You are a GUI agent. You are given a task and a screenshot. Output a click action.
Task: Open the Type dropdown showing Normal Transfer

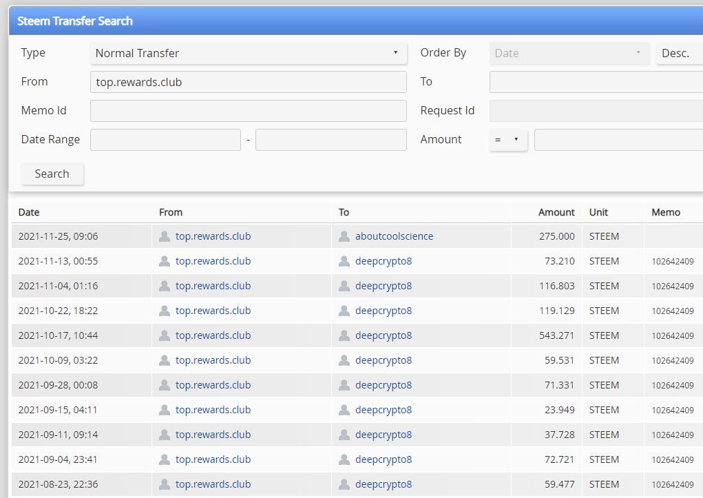coord(248,53)
